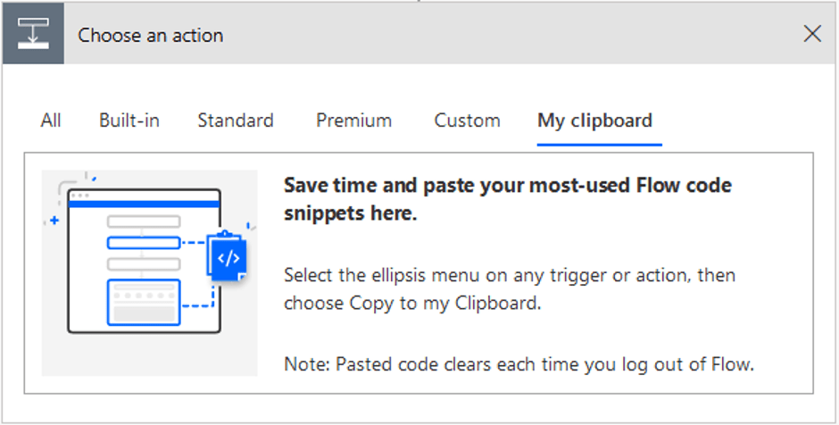This screenshot has width=839, height=425.
Task: Click the blue plus sign in illustration
Action: (54, 221)
